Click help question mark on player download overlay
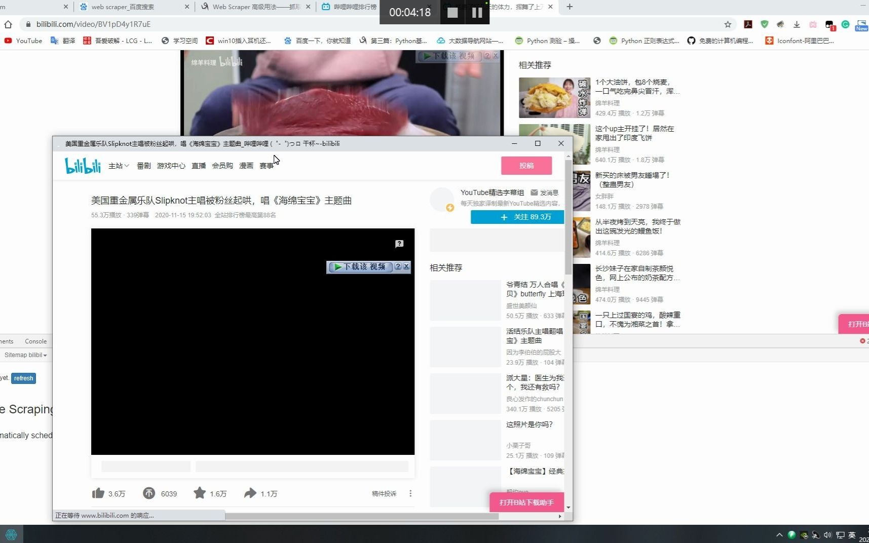Viewport: 869px width, 543px height. click(398, 266)
